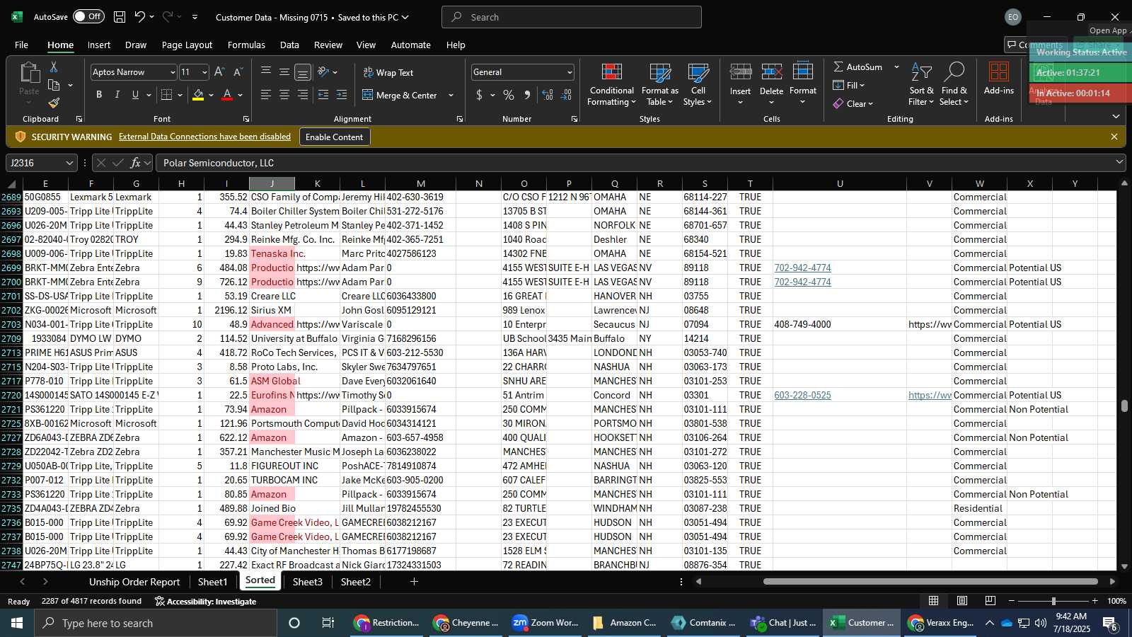Click Decrease Decimal icon
The image size is (1132, 637).
click(566, 95)
